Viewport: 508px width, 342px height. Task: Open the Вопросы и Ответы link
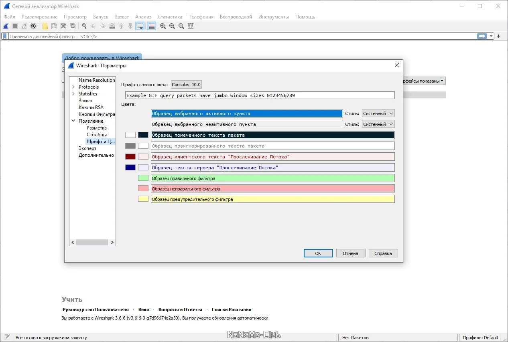pos(180,310)
